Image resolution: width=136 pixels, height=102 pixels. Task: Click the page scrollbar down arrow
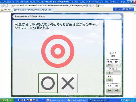tap(135, 97)
